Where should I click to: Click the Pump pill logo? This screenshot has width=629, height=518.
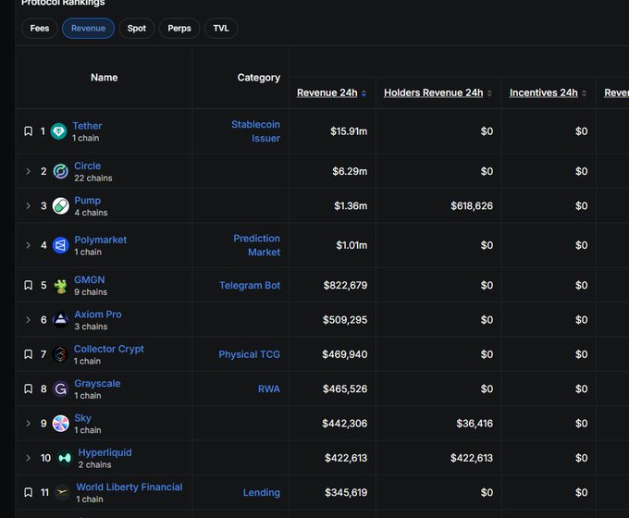tap(60, 206)
